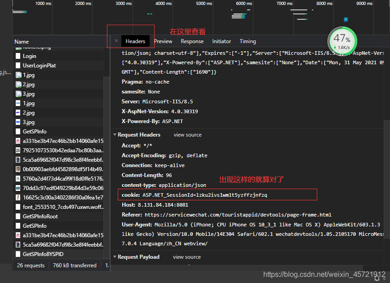Select the GetSPInfoRoot request
This screenshot has width=390, height=283.
click(x=59, y=217)
